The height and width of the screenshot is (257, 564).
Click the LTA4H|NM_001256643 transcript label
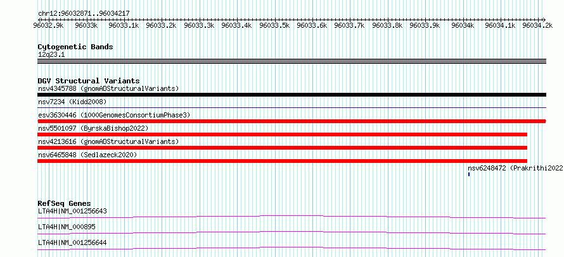(x=72, y=211)
